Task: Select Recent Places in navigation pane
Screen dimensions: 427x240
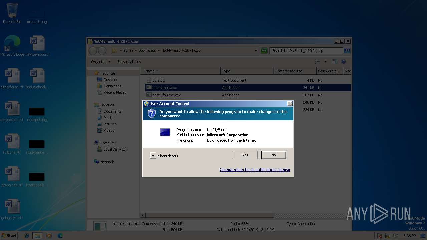Action: pos(115,92)
